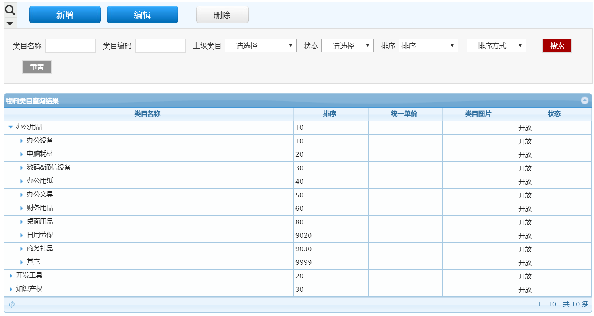Click the sort value 9999

(304, 263)
